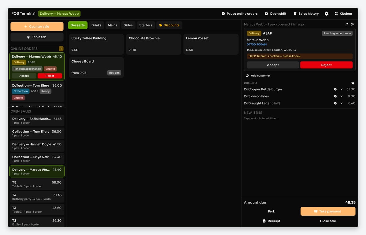
Task: Add Sticky Toffee Pudding to order
Action: 96,44
